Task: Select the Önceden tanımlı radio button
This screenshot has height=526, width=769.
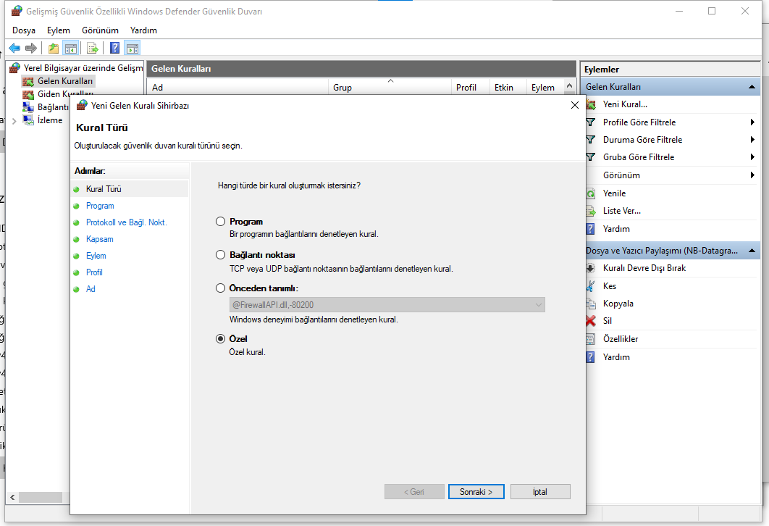Action: point(221,288)
